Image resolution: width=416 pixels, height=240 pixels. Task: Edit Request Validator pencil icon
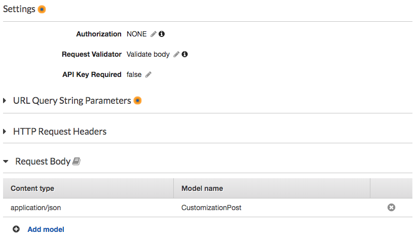coord(176,54)
